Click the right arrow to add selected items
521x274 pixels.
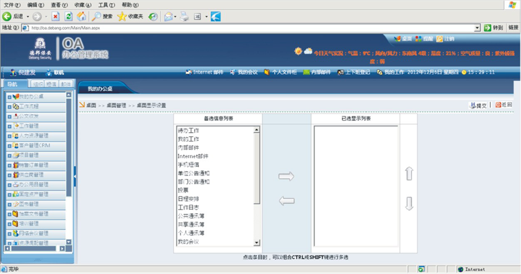click(286, 177)
